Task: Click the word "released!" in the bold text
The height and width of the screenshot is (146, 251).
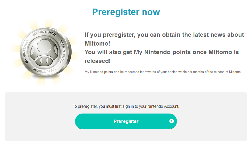Action: pyautogui.click(x=98, y=61)
